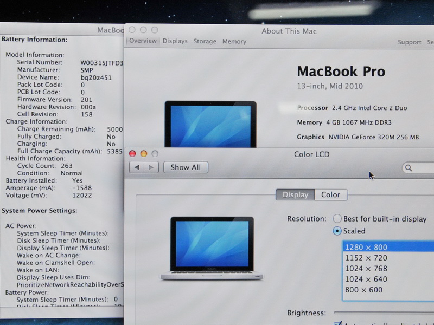Click Full Charge Capacity value 5385
Viewport: 434px width, 325px height.
pos(114,151)
